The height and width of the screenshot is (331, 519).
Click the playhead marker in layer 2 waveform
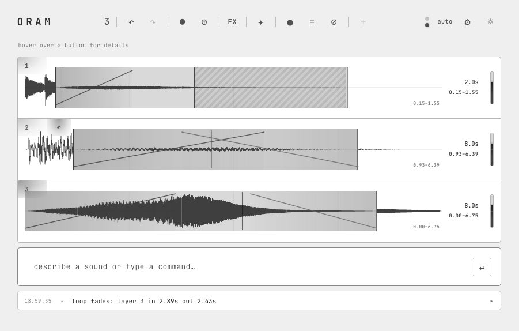pyautogui.click(x=211, y=149)
